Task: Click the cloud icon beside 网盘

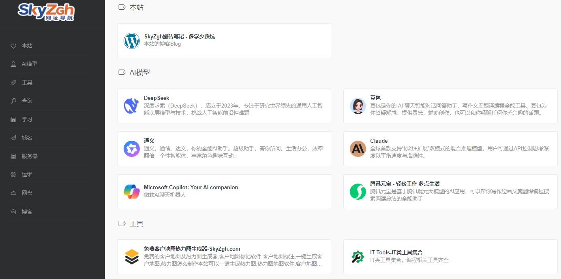Action: click(13, 193)
